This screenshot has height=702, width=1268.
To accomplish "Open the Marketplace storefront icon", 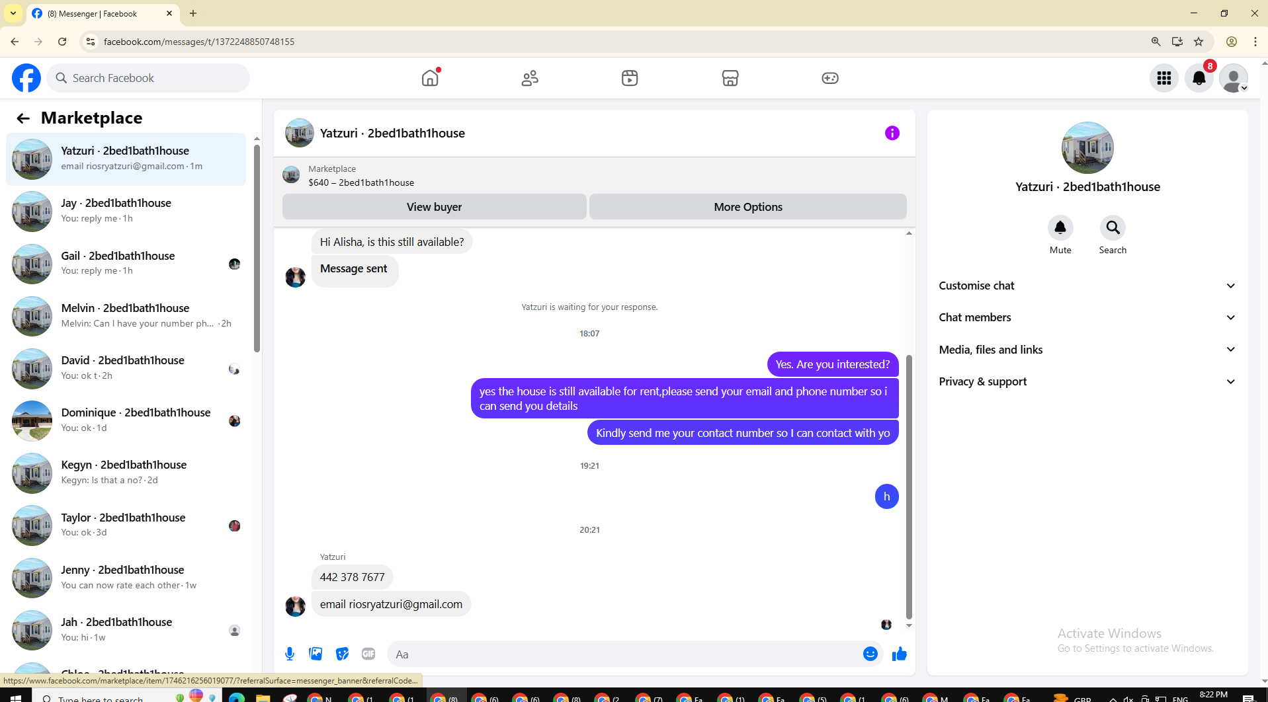I will [730, 78].
